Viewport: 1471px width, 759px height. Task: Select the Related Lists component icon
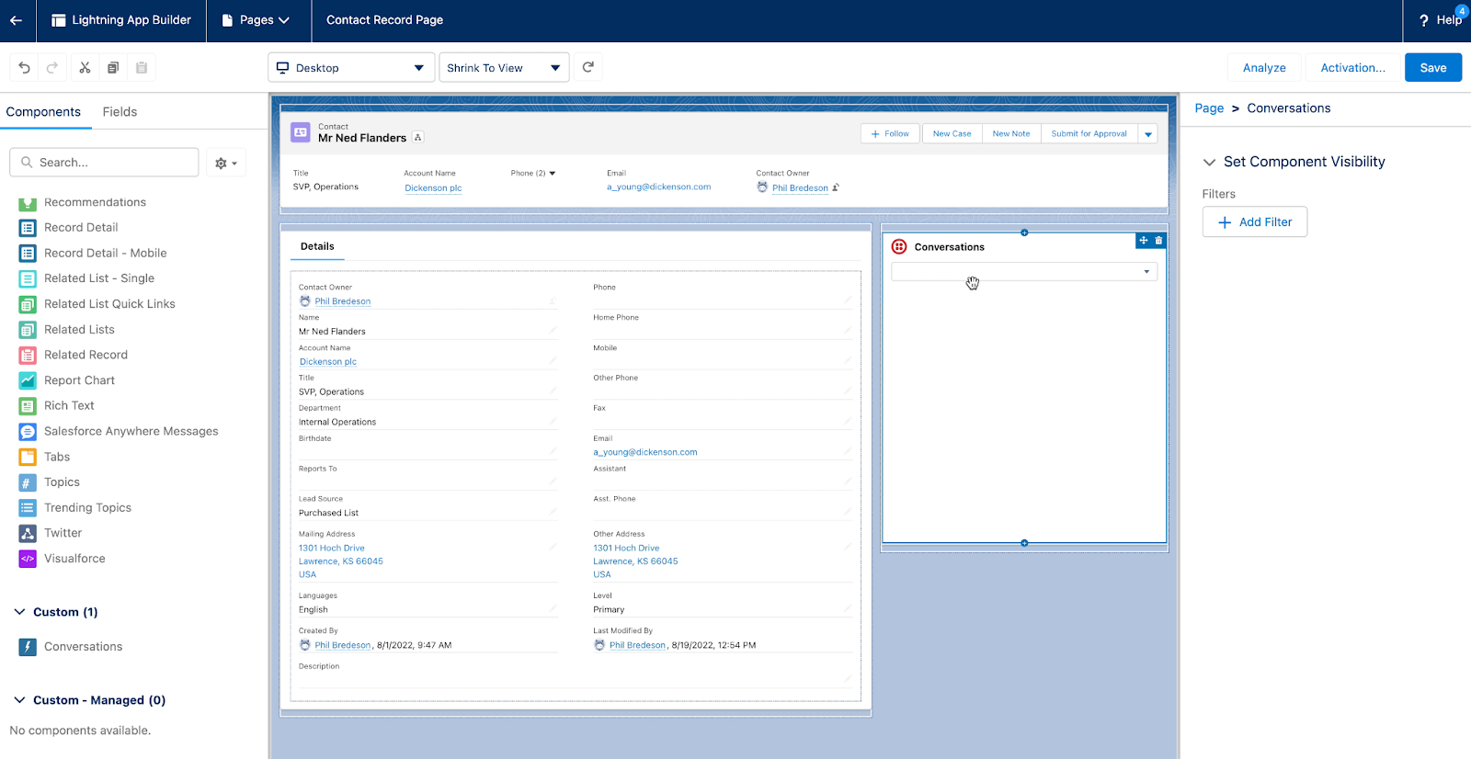point(28,329)
